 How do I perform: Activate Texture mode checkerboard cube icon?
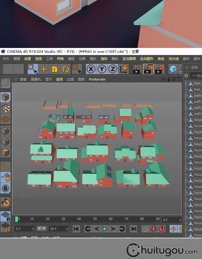(6, 108)
